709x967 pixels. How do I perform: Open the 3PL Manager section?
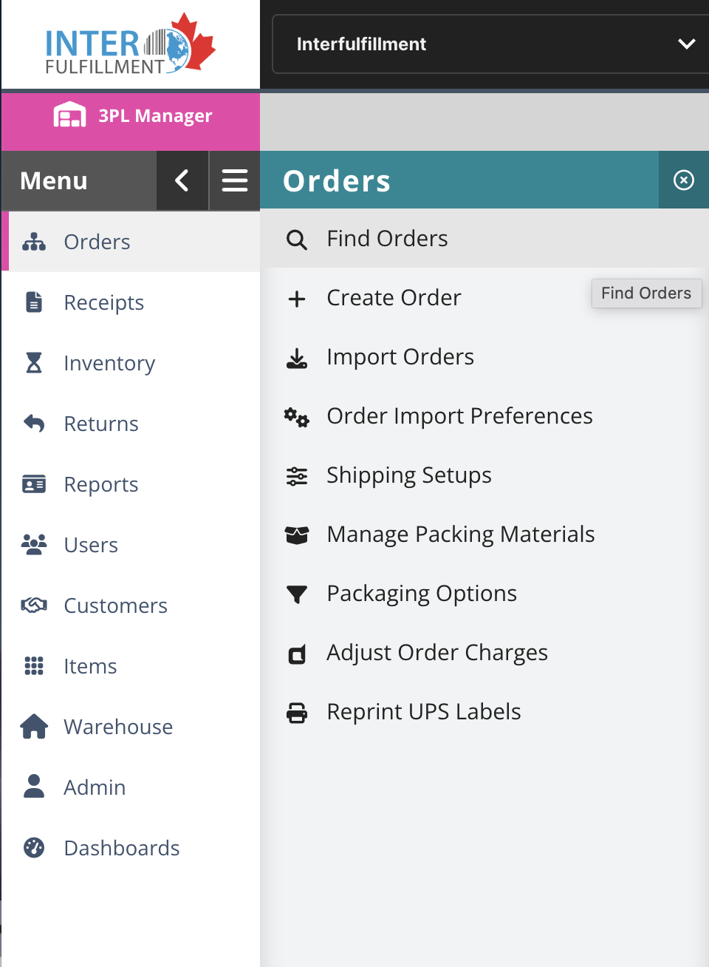[x=131, y=121]
